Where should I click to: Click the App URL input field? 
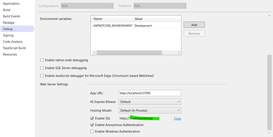pyautogui.click(x=150, y=93)
